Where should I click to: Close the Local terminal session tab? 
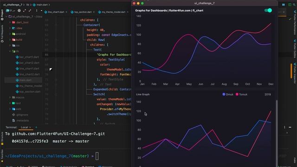tap(30, 128)
